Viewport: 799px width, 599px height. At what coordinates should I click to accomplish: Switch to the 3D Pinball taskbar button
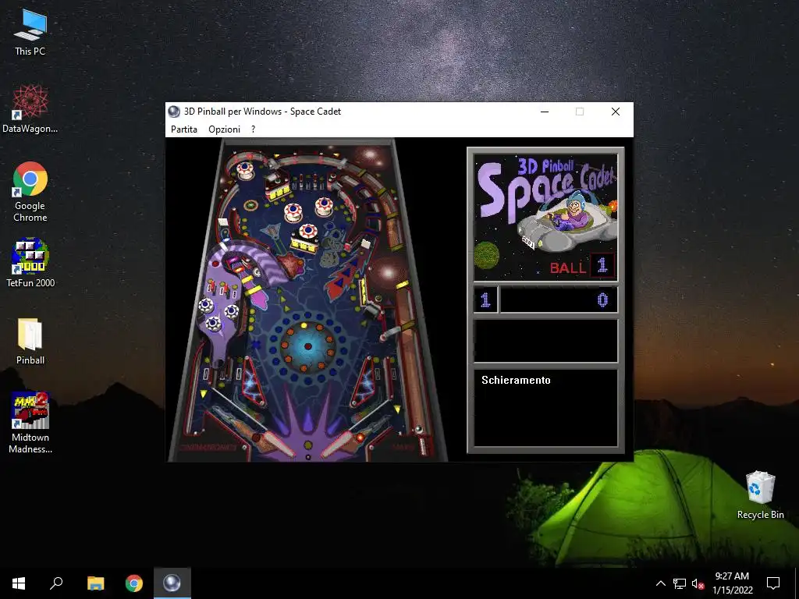click(x=172, y=583)
